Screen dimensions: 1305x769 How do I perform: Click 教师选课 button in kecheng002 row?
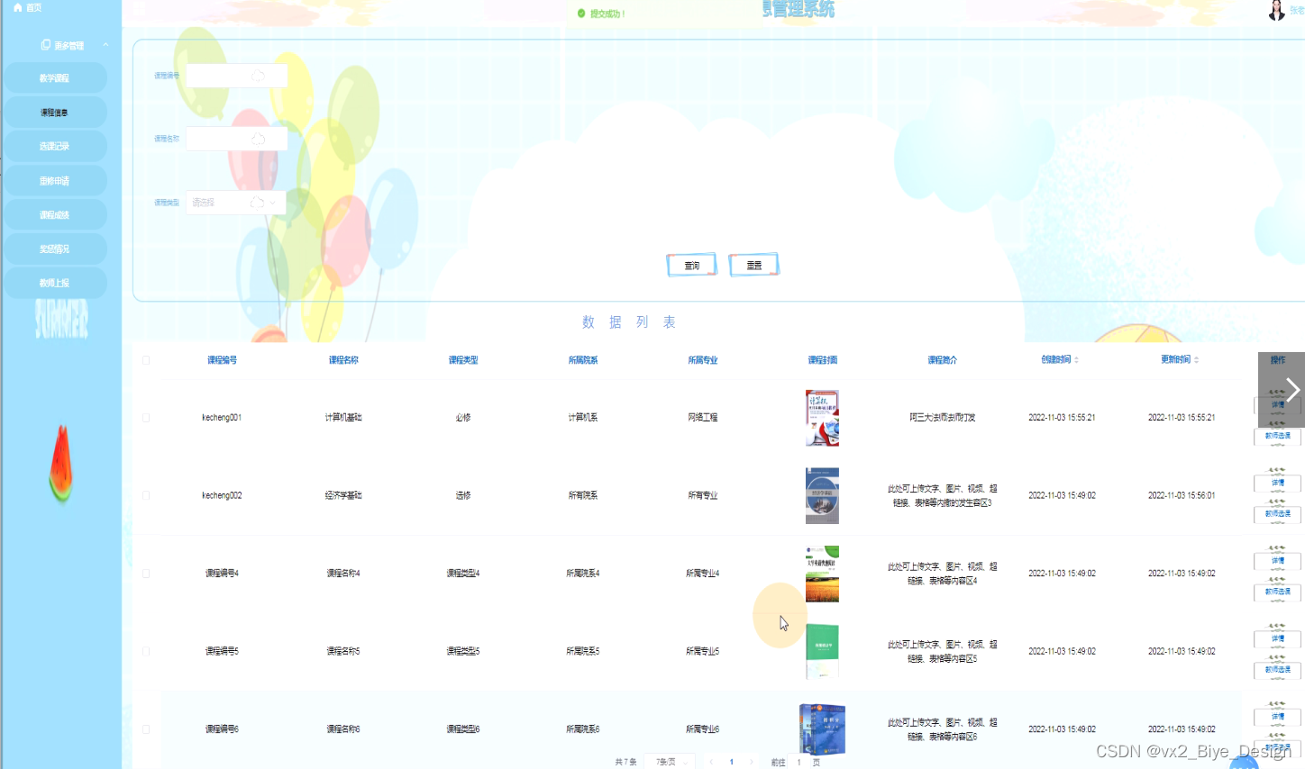[1278, 514]
